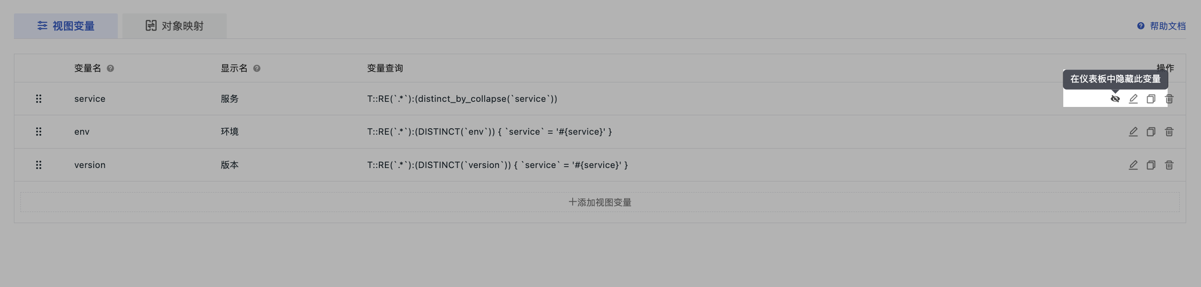
Task: Click the drag handle of env row
Action: point(38,131)
